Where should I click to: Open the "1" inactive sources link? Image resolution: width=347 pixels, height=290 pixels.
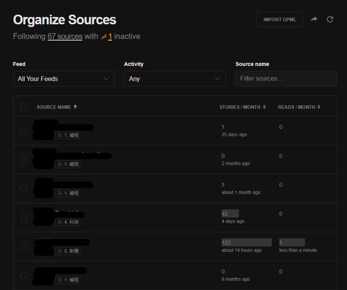click(x=110, y=36)
